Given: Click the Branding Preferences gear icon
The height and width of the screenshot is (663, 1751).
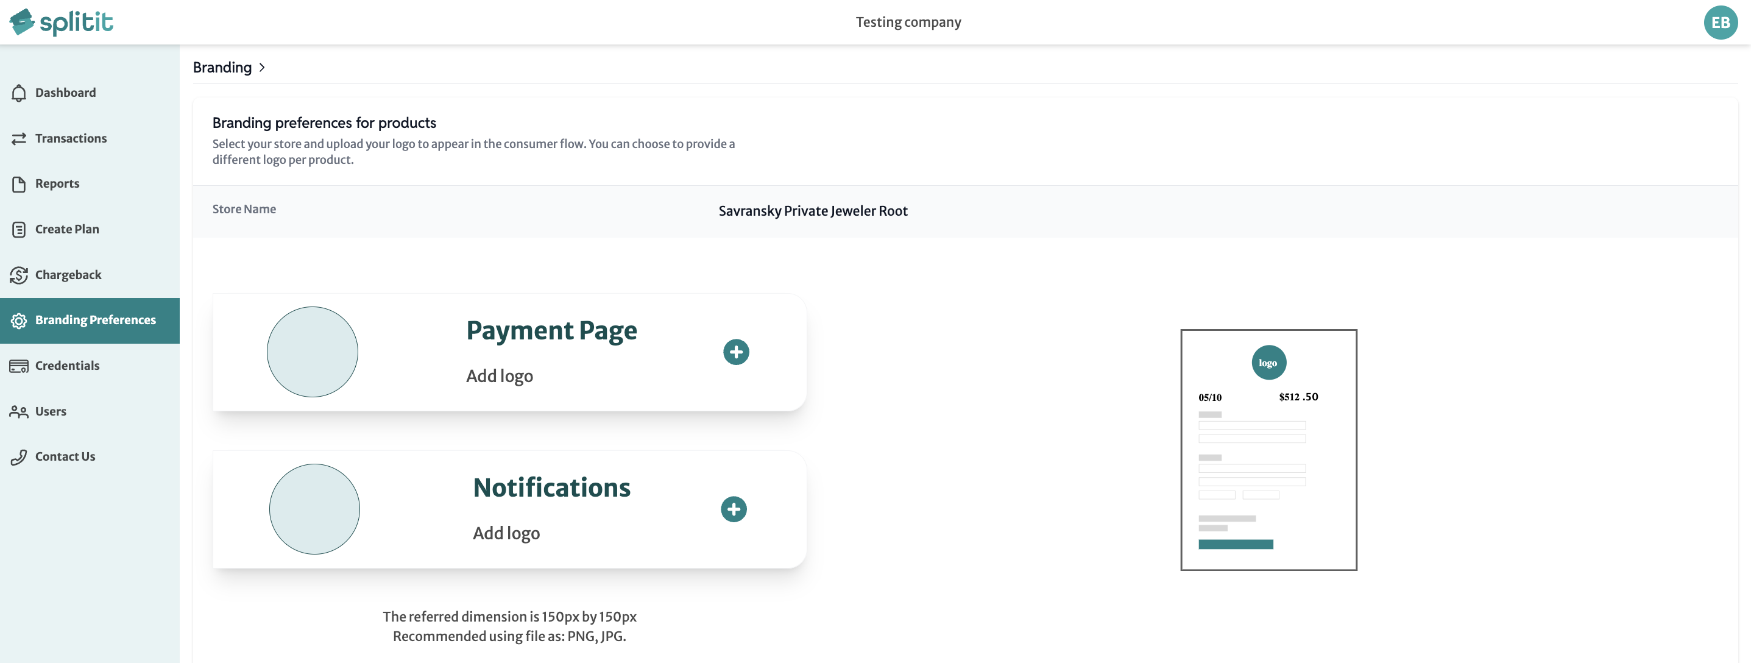Looking at the screenshot, I should pyautogui.click(x=19, y=321).
